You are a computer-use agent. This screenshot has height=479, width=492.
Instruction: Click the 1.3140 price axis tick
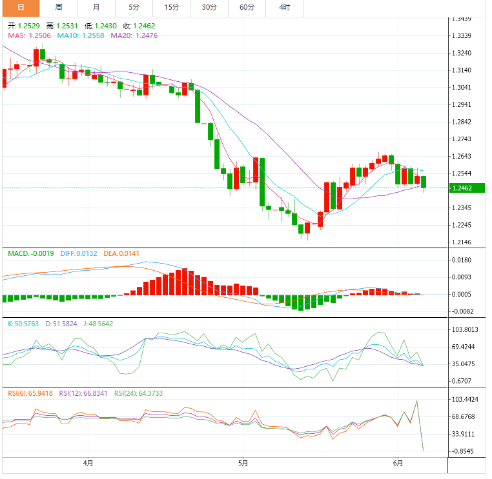click(x=462, y=70)
